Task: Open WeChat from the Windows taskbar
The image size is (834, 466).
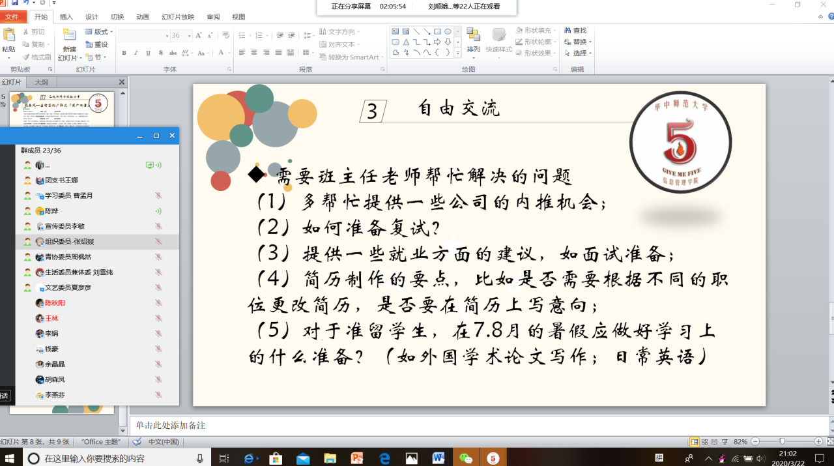Action: tap(465, 458)
